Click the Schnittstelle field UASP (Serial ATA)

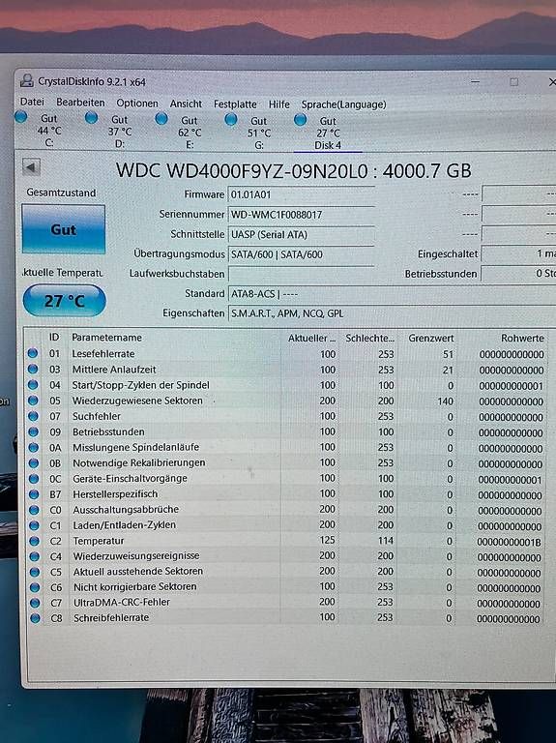click(301, 234)
